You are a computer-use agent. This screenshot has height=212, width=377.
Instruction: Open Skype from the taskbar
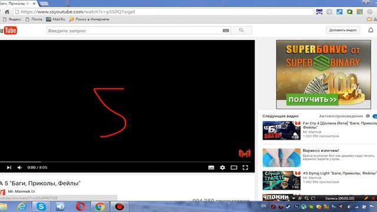click(41, 207)
